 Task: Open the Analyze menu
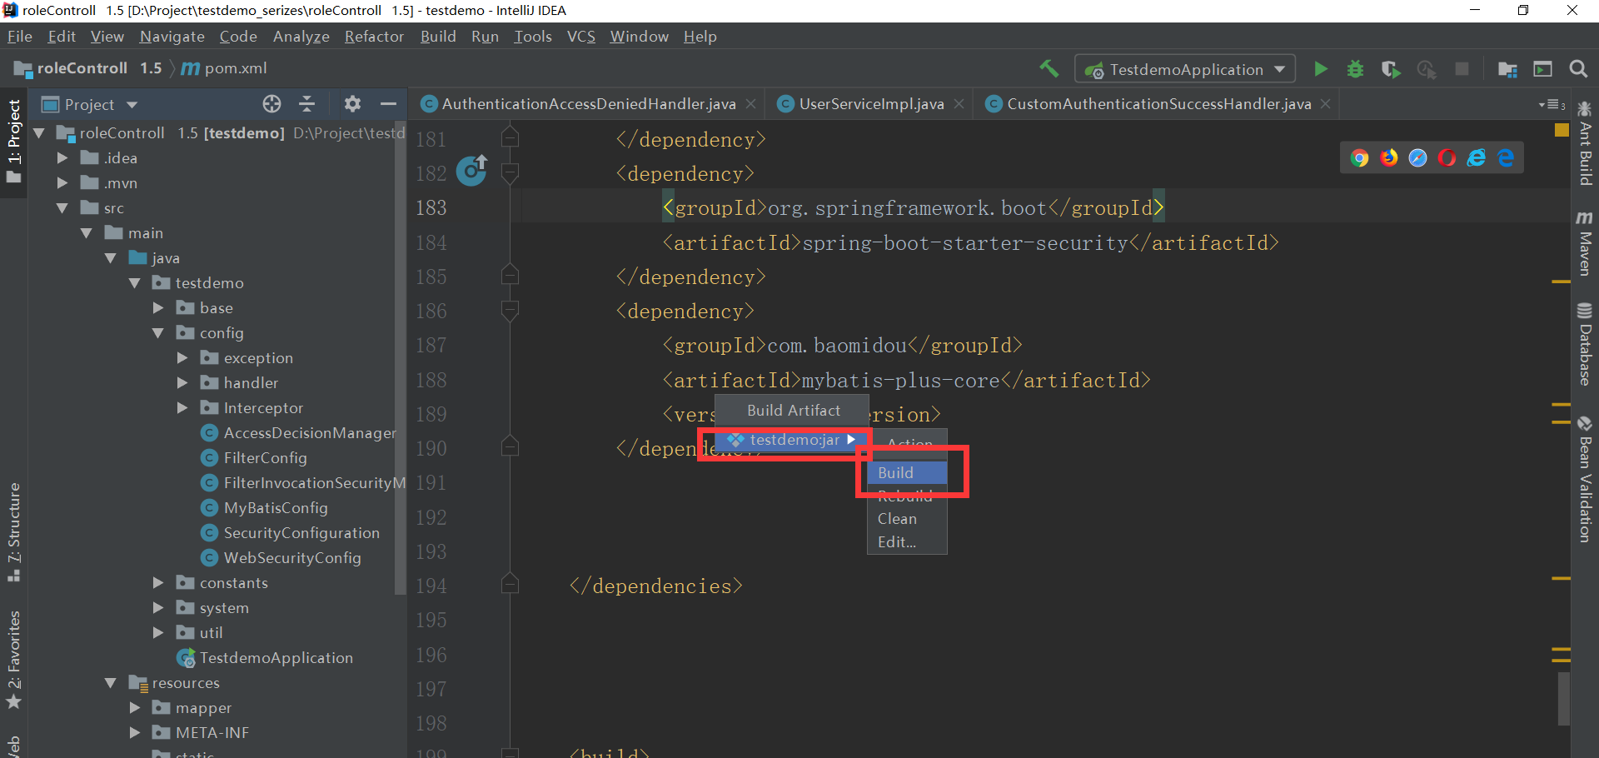tap(301, 37)
